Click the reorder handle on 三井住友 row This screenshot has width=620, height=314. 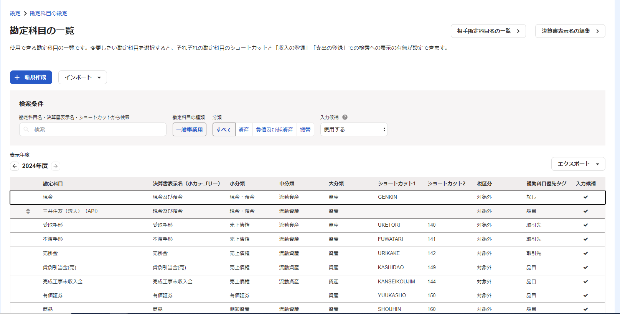click(x=28, y=211)
